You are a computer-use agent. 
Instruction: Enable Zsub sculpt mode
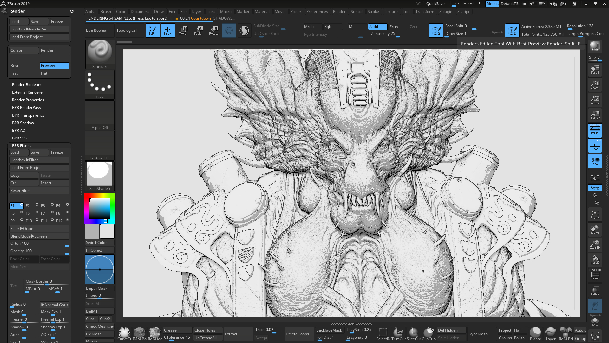[x=398, y=27]
